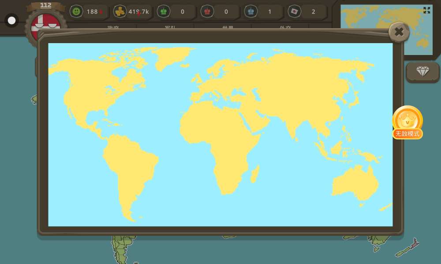Image resolution: width=441 pixels, height=264 pixels.
Task: Activate the 无敌模式 gold crown button
Action: pos(407,122)
